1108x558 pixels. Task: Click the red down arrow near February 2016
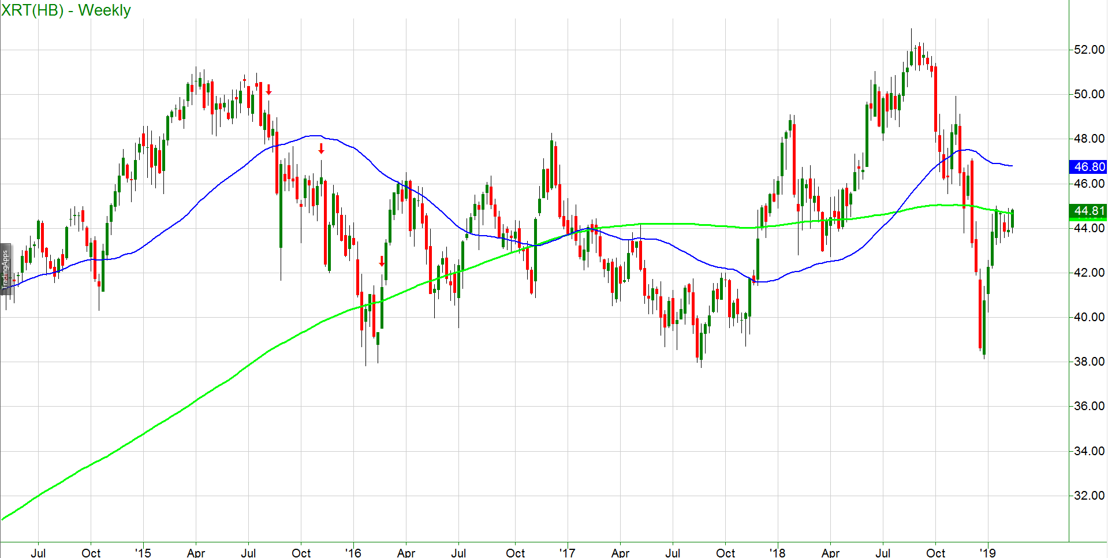pyautogui.click(x=382, y=262)
